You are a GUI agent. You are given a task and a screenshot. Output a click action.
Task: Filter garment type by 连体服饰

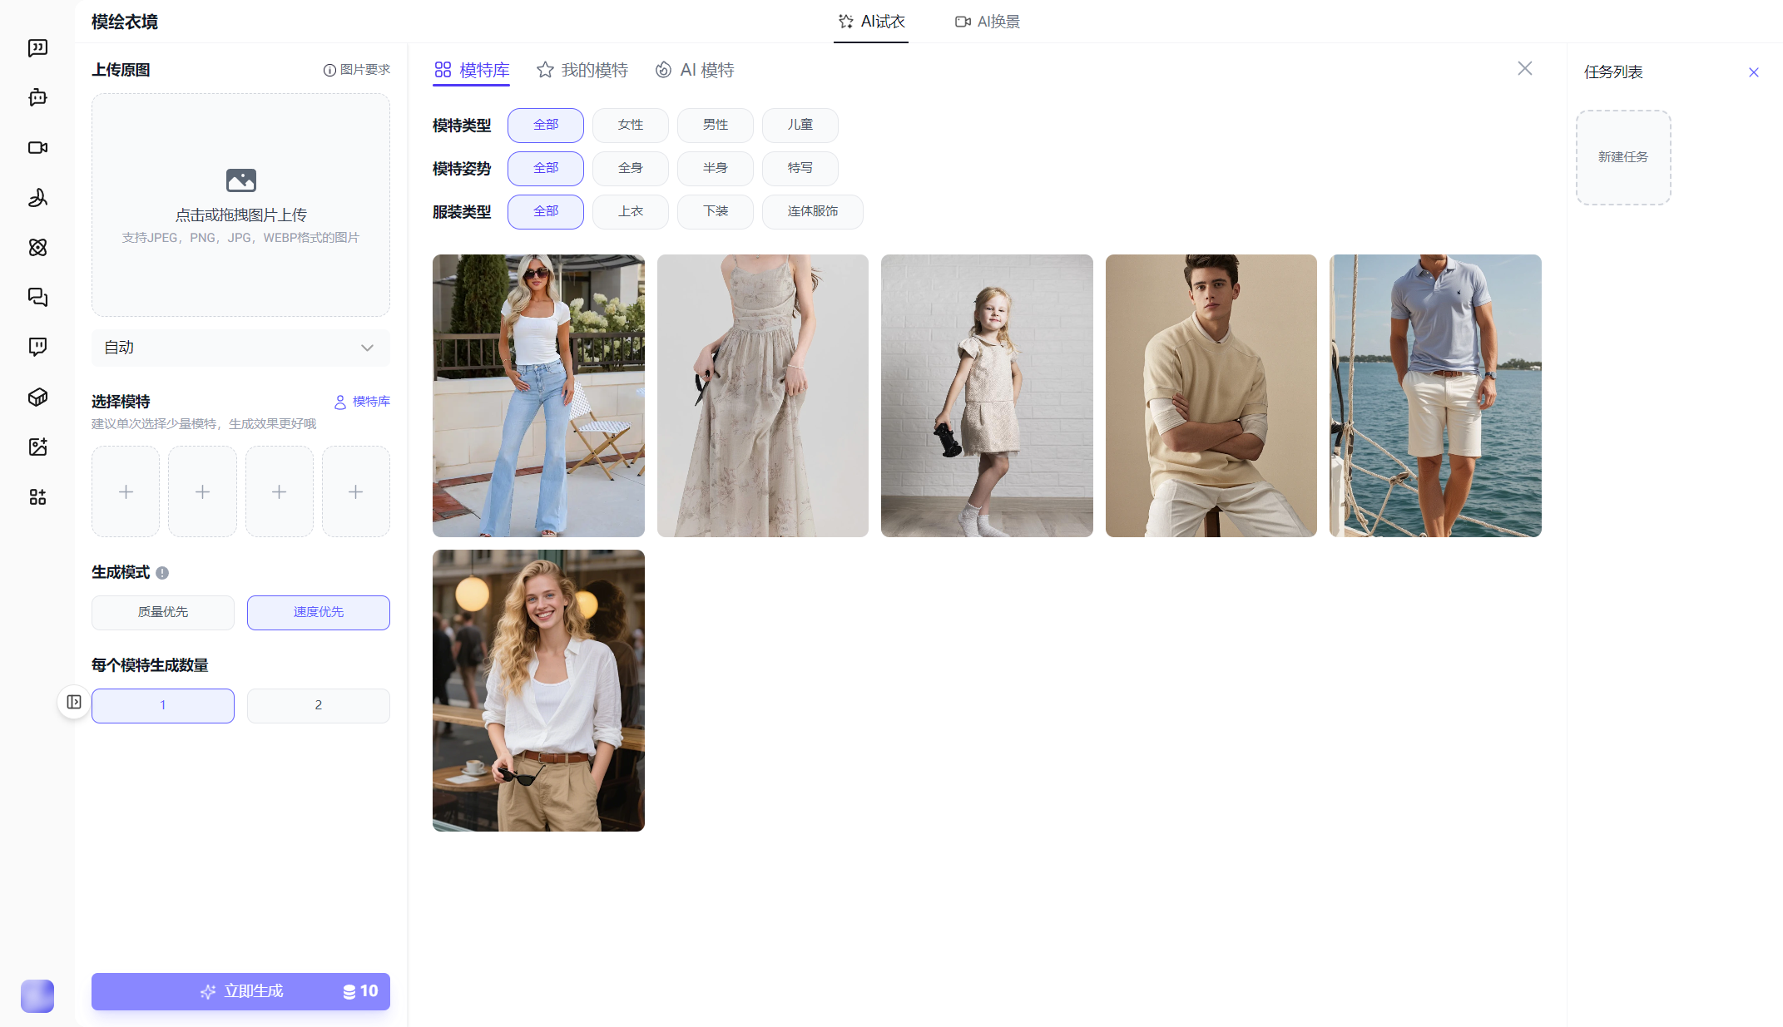[812, 211]
